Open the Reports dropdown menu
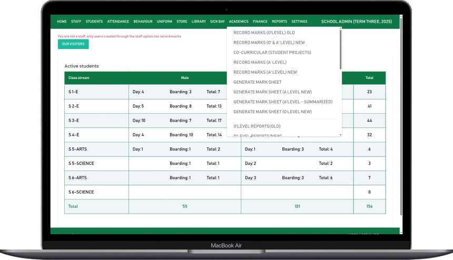This screenshot has width=453, height=260. pos(279,22)
